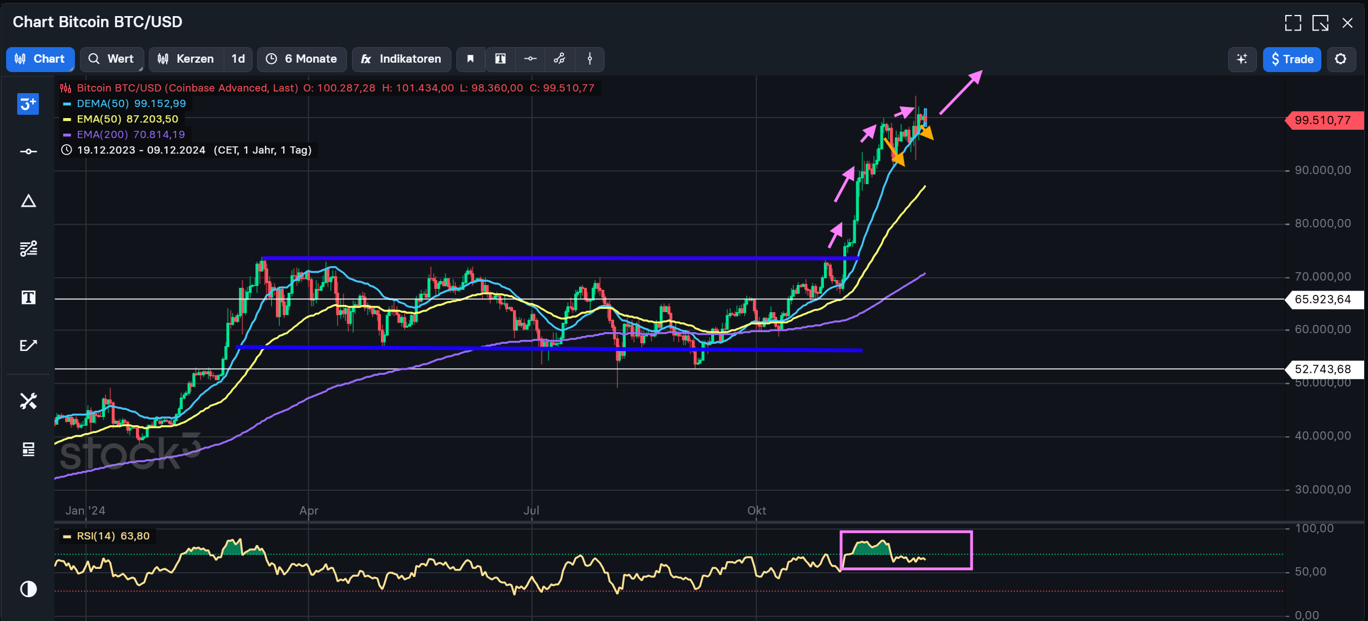Click the stock3 plus logo icon
This screenshot has height=621, width=1368.
(x=28, y=104)
